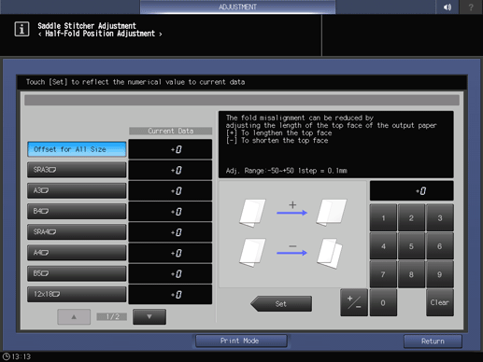Mute sound via the speaker icon

click(447, 7)
